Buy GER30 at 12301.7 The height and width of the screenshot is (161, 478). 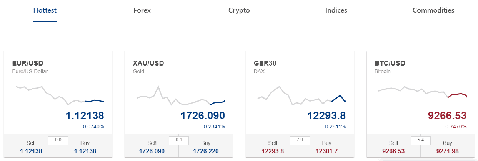click(x=326, y=147)
